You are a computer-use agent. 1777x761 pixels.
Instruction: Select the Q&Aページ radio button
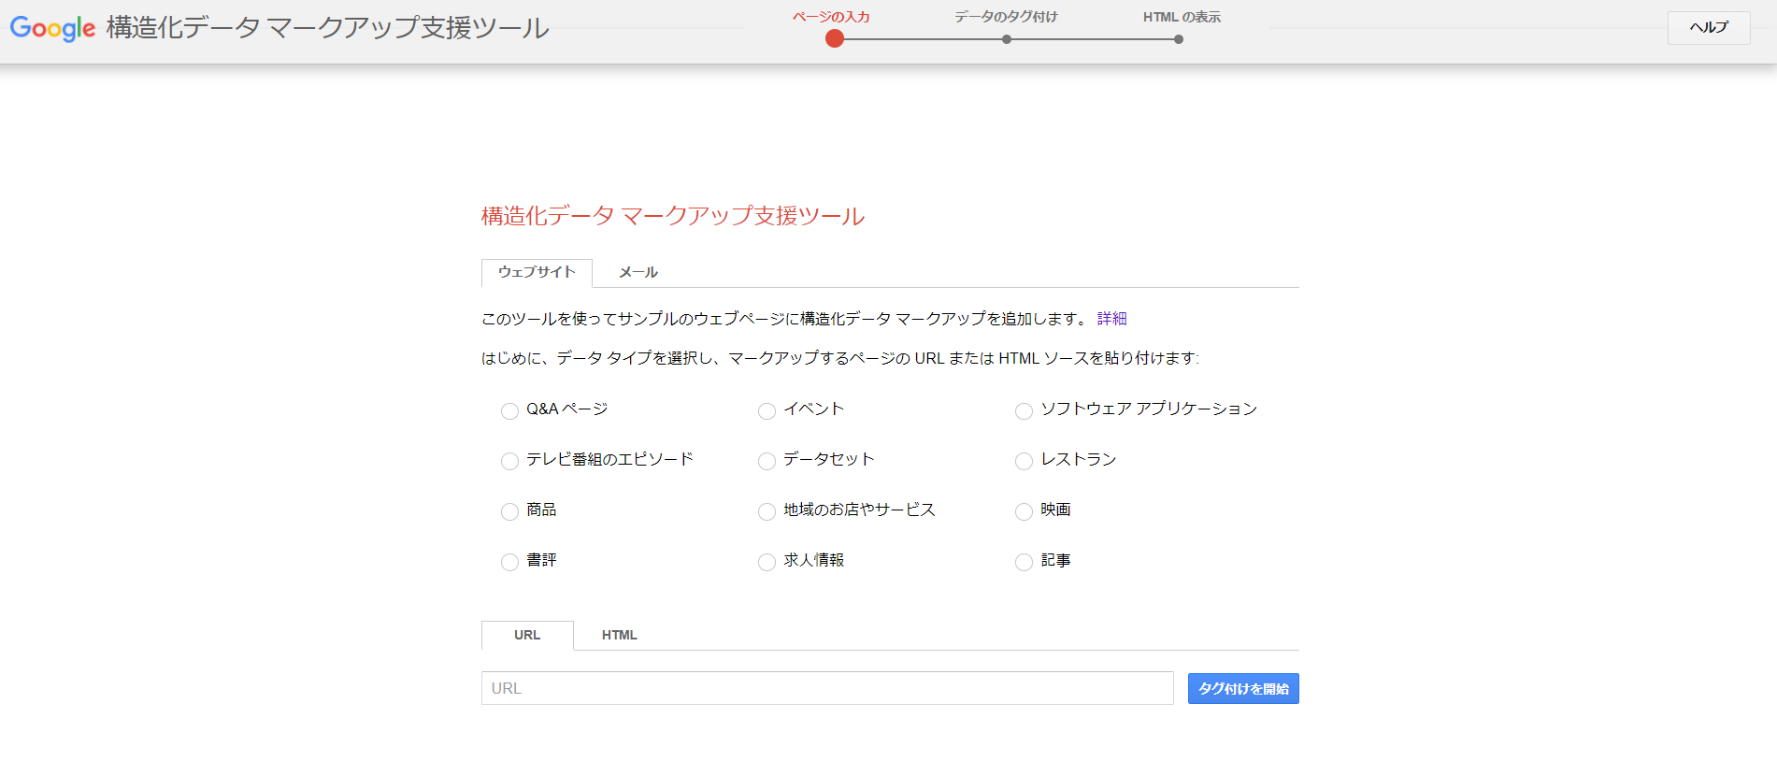tap(509, 411)
